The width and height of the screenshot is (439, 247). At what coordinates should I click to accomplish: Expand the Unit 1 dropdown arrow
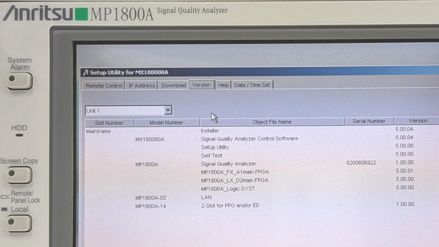click(x=168, y=110)
